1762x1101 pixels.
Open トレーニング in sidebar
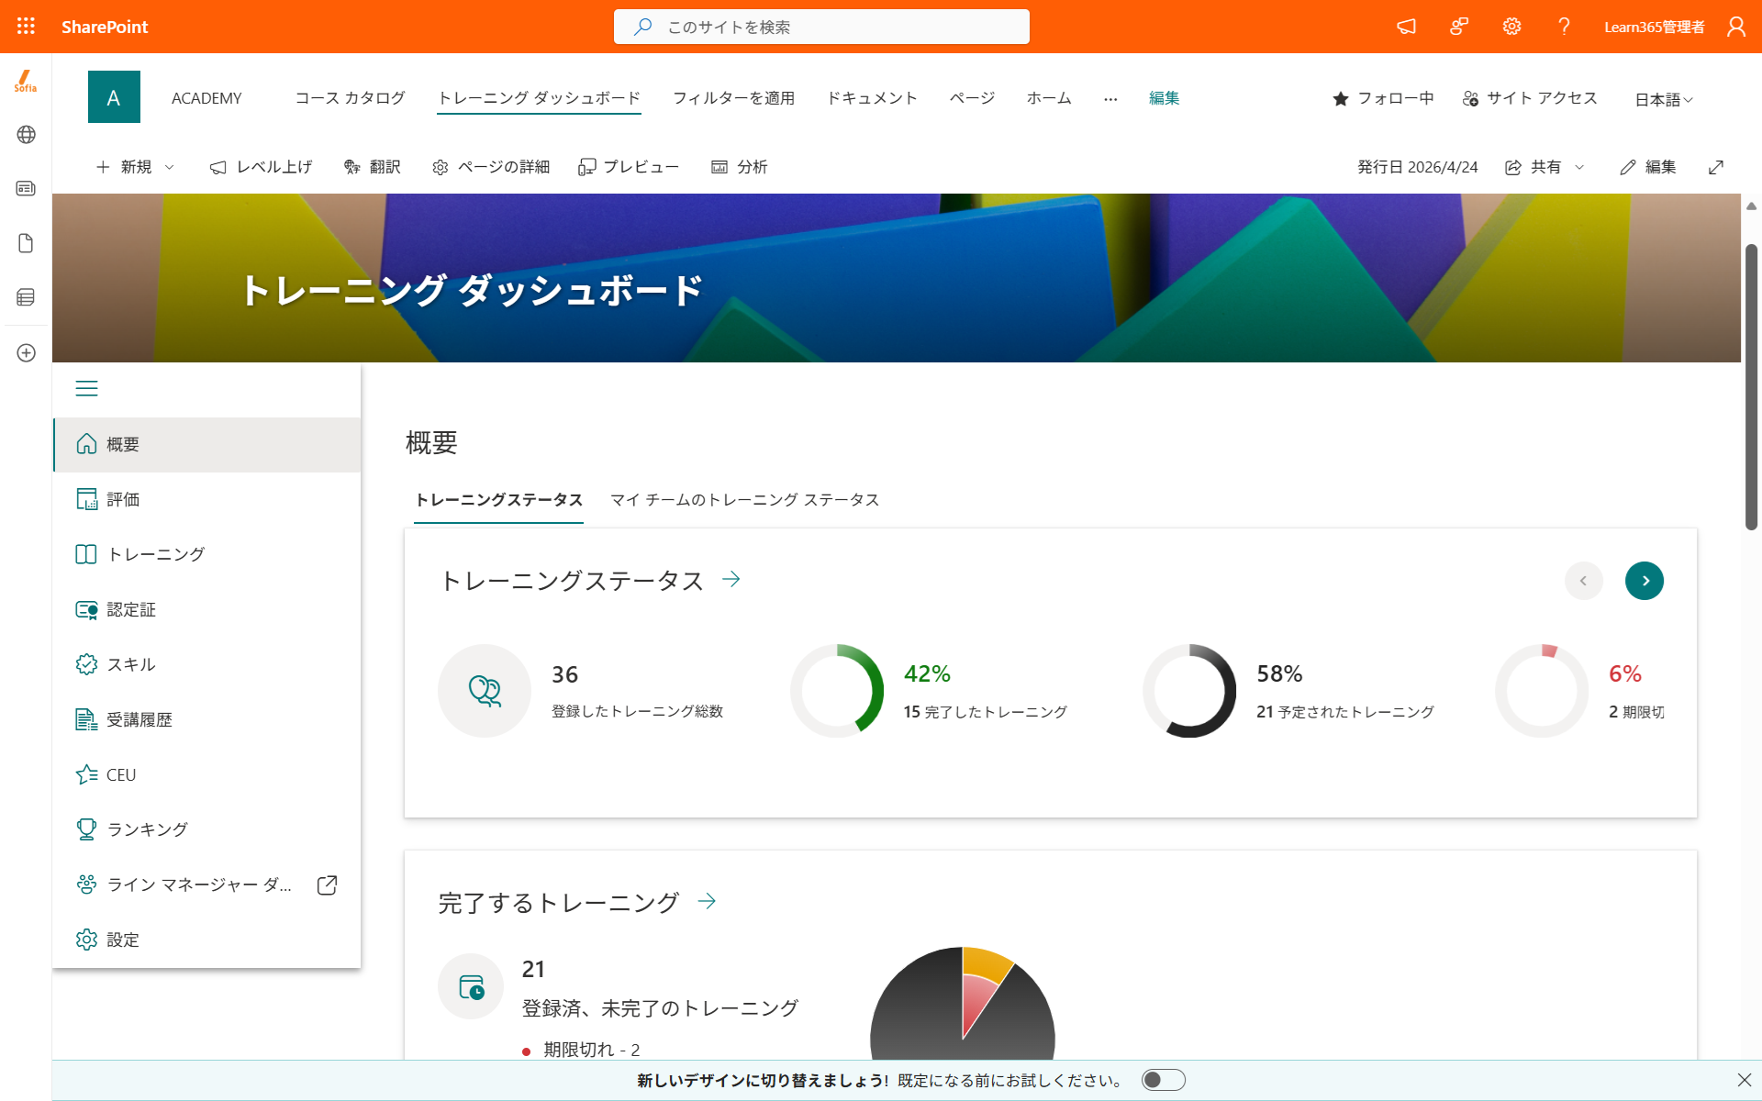[x=207, y=554]
